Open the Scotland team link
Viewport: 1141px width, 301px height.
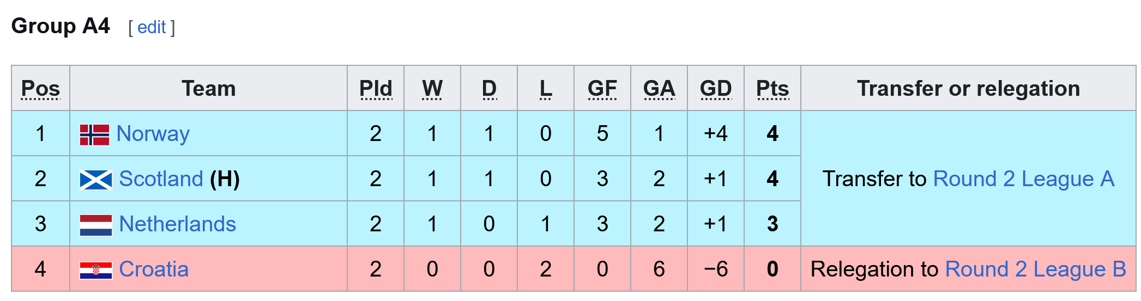[x=161, y=179]
